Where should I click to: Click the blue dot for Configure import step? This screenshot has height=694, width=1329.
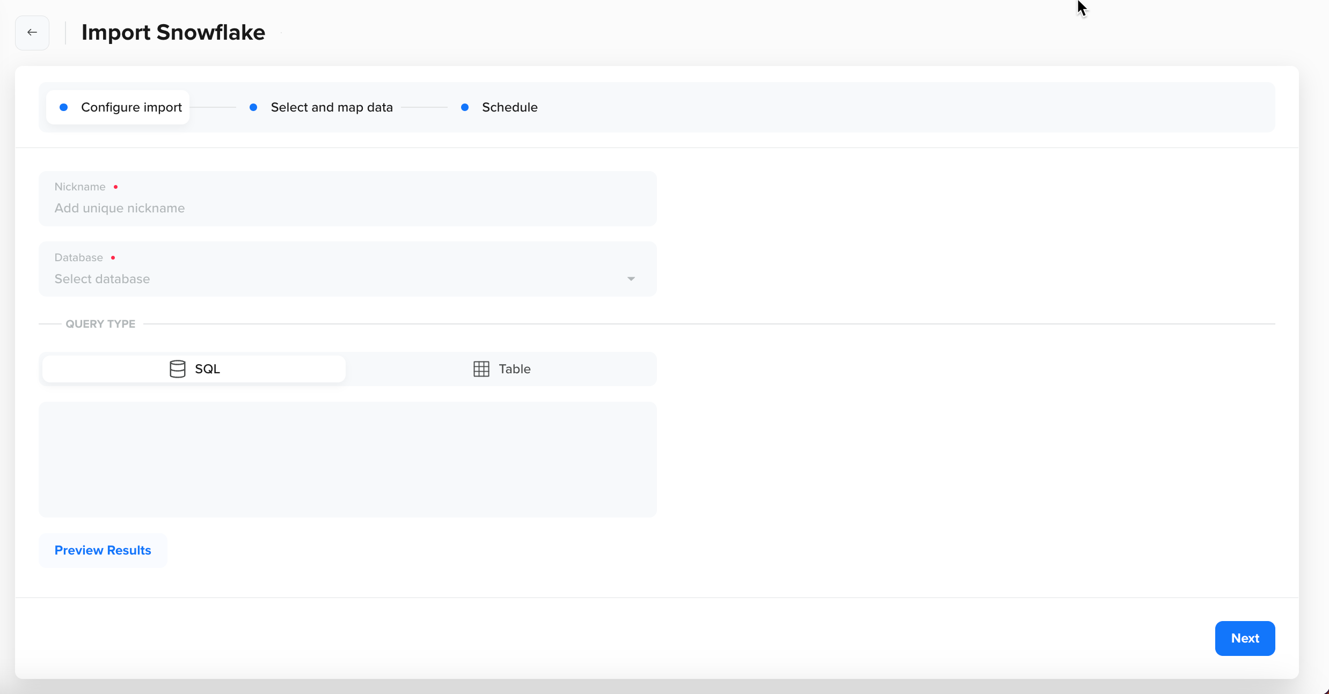64,107
